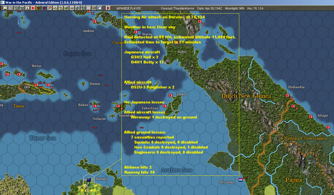Image resolution: width=334 pixels, height=195 pixels.
Task: Select the Japanese flag marker near Babo
Action: click(x=176, y=43)
